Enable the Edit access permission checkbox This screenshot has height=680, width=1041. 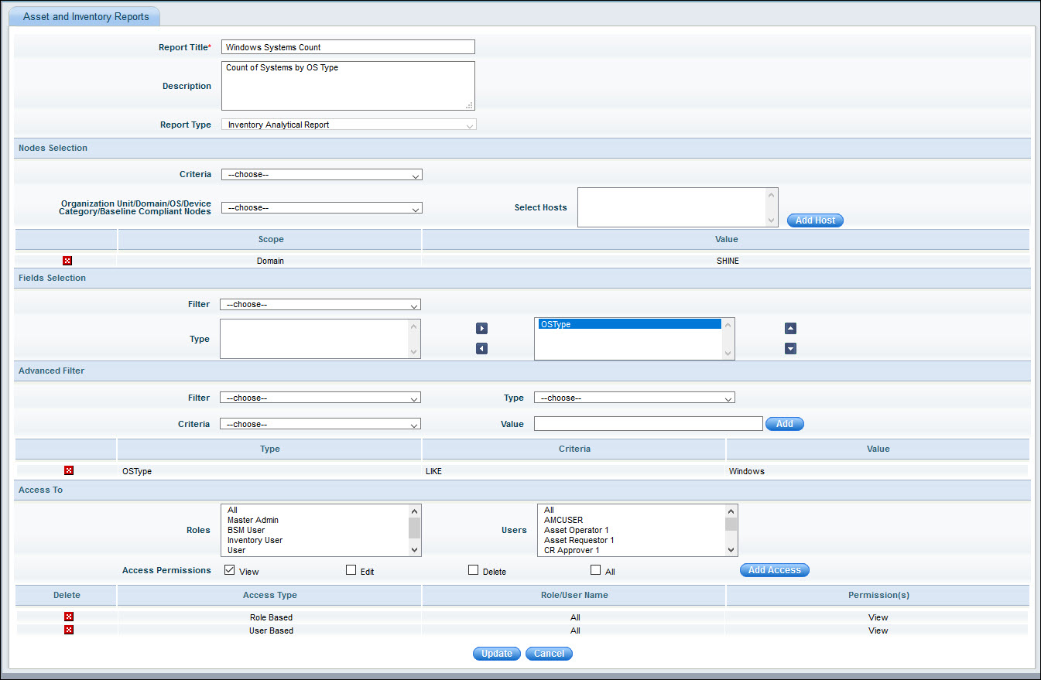point(351,570)
